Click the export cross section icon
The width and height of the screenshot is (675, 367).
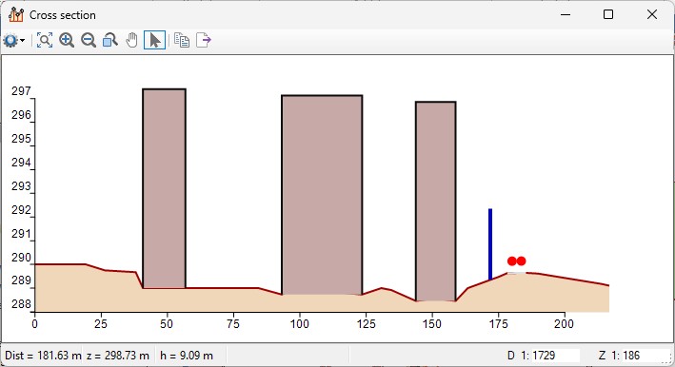[x=204, y=40]
